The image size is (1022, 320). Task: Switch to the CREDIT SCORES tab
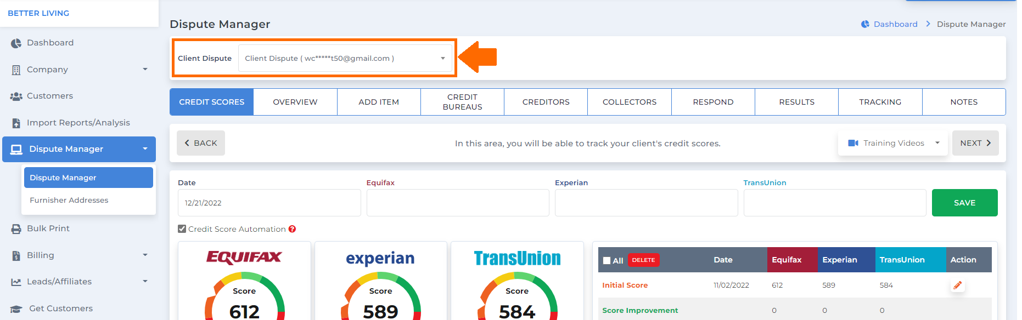tap(212, 102)
